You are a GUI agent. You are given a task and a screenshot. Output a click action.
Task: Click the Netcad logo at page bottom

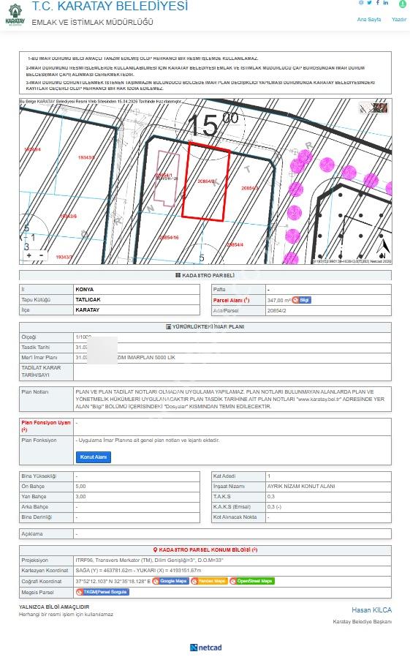click(x=205, y=648)
